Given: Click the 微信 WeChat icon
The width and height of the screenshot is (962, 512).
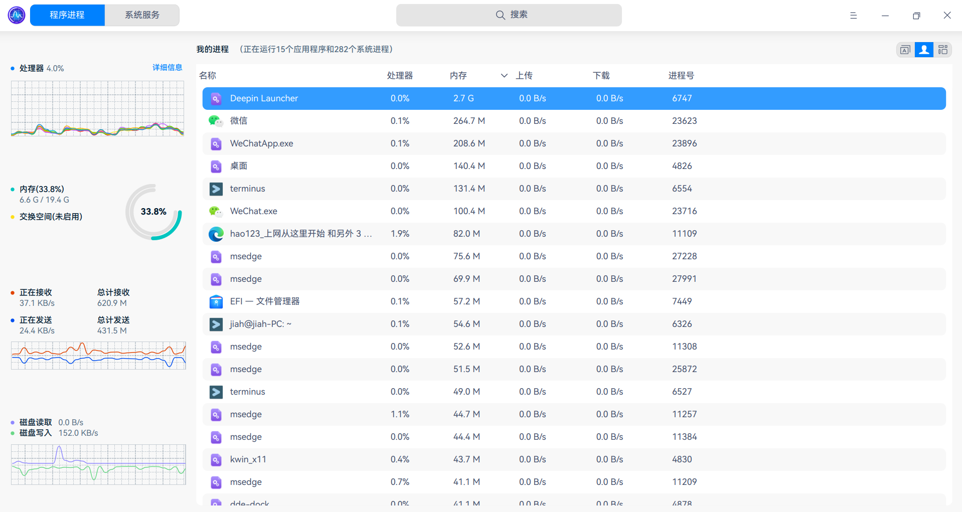Looking at the screenshot, I should pyautogui.click(x=216, y=121).
